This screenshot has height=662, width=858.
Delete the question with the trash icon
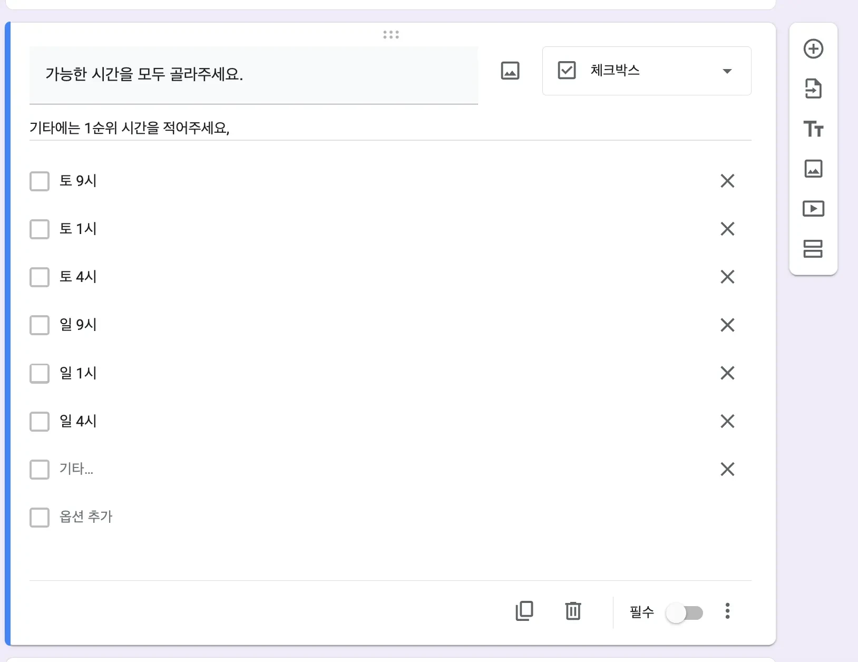click(x=573, y=611)
